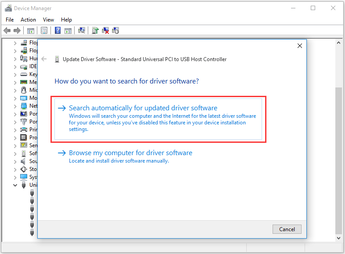Select the Storage controllers category icon
345x254 pixels.
[x=24, y=169]
